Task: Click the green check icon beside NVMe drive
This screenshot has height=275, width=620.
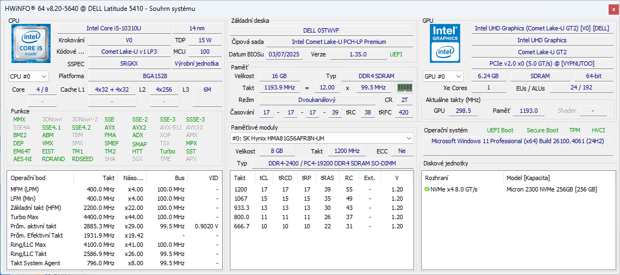Action: coord(427,189)
